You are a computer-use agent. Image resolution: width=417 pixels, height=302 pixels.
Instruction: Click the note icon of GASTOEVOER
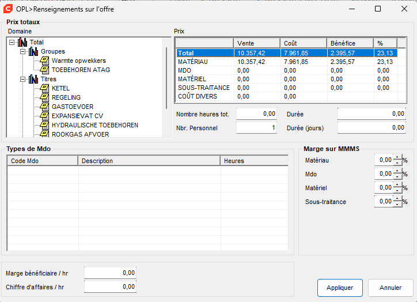point(44,107)
